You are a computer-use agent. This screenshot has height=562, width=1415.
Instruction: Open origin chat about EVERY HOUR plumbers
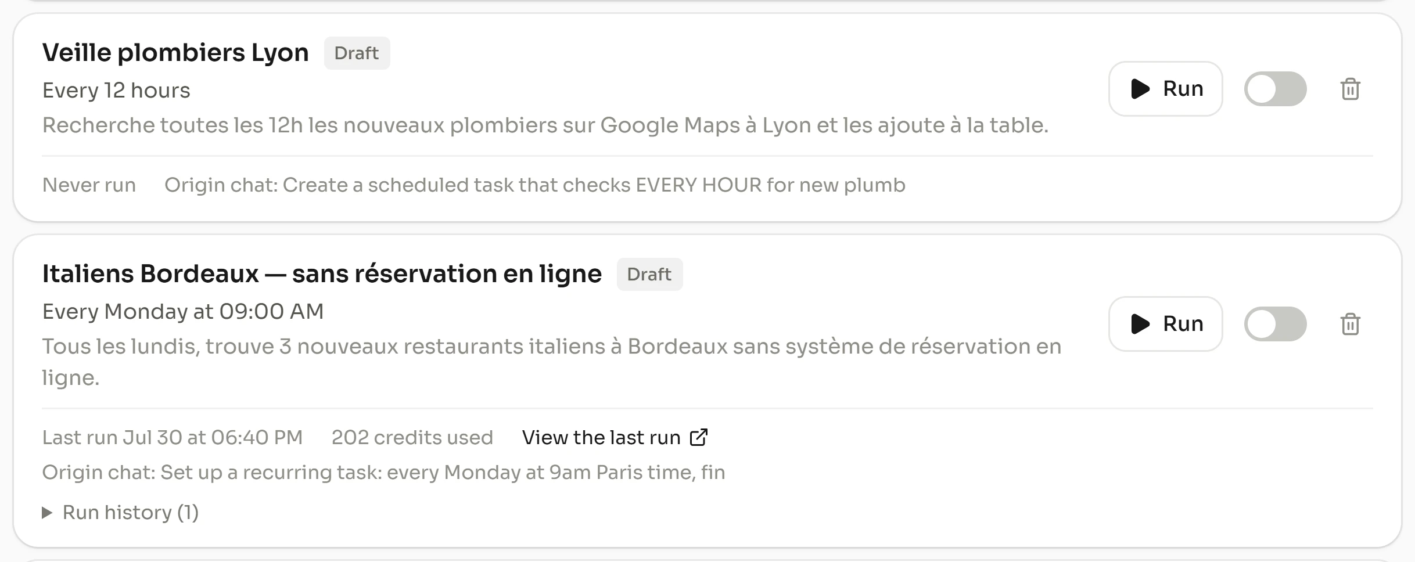click(x=534, y=185)
